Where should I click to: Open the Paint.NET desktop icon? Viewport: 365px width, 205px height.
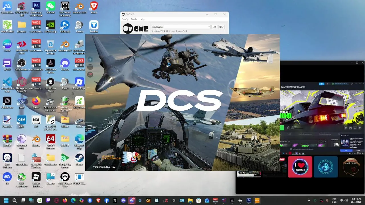[7, 122]
